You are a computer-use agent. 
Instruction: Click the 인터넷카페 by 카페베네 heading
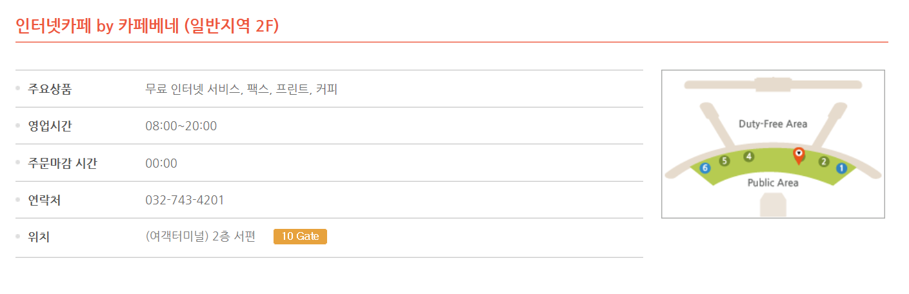pos(147,26)
